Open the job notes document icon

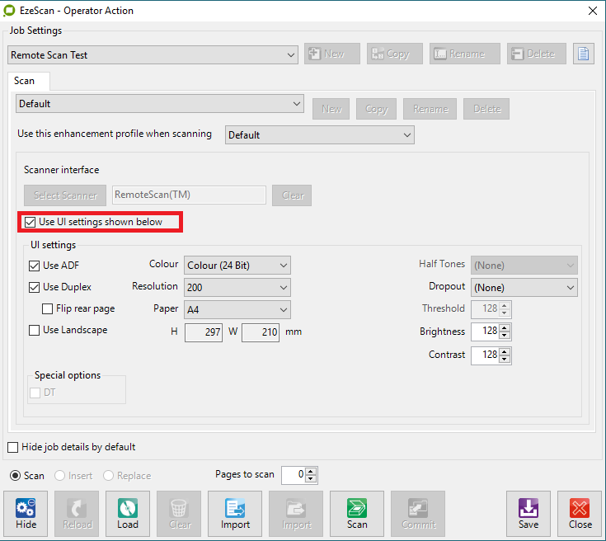tap(584, 54)
